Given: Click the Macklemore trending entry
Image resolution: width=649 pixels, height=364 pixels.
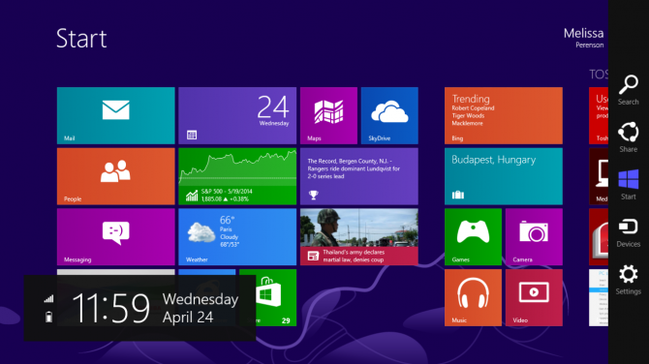Looking at the screenshot, I should click(x=467, y=123).
